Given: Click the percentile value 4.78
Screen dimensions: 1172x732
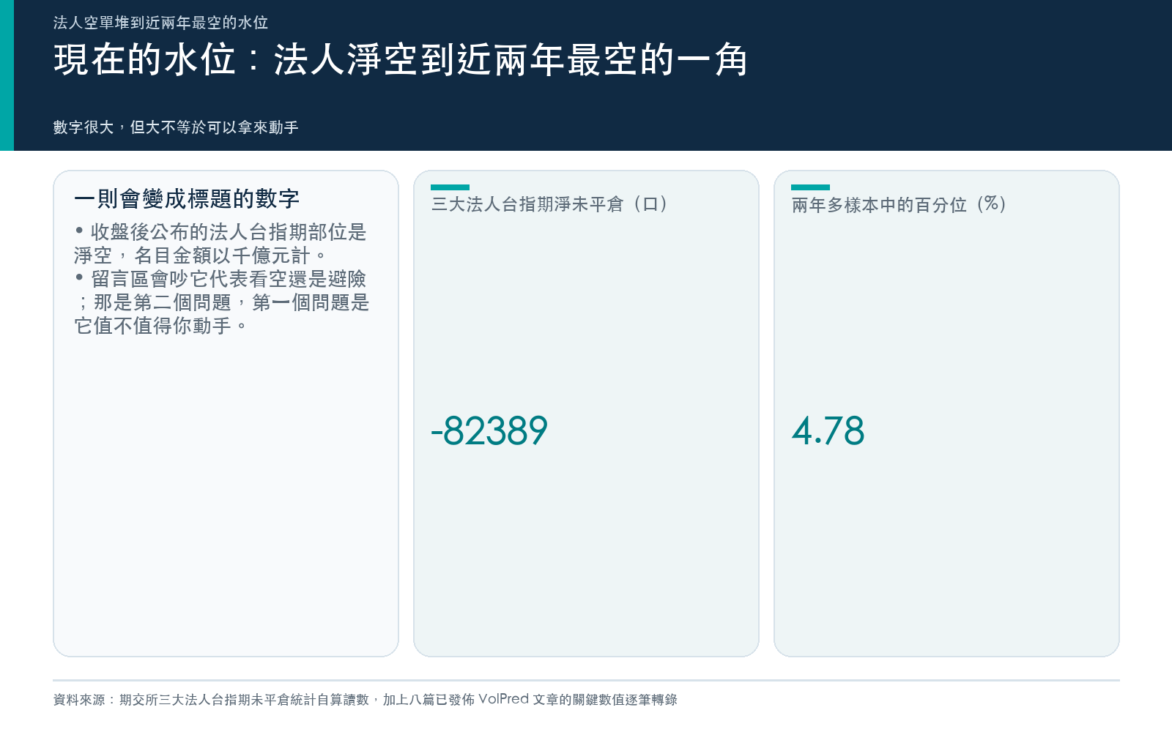Looking at the screenshot, I should (828, 430).
